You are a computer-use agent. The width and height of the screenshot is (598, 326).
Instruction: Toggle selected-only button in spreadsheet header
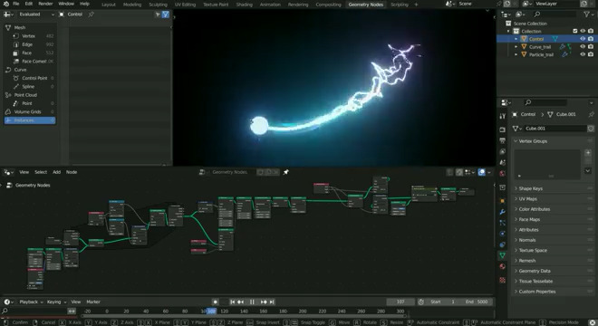point(158,14)
